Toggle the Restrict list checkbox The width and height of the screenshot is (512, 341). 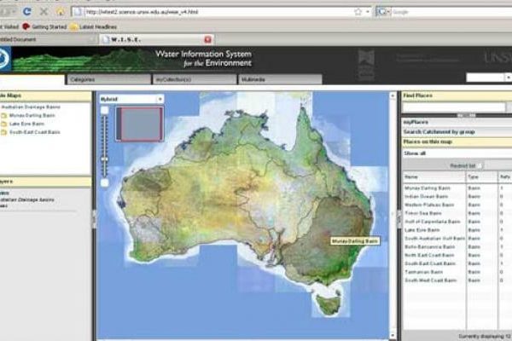480,165
